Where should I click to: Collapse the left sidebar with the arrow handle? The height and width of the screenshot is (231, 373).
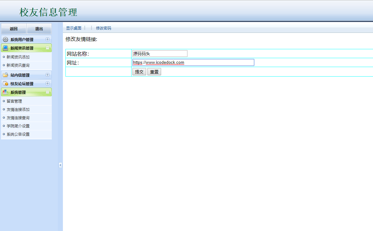coord(61,165)
